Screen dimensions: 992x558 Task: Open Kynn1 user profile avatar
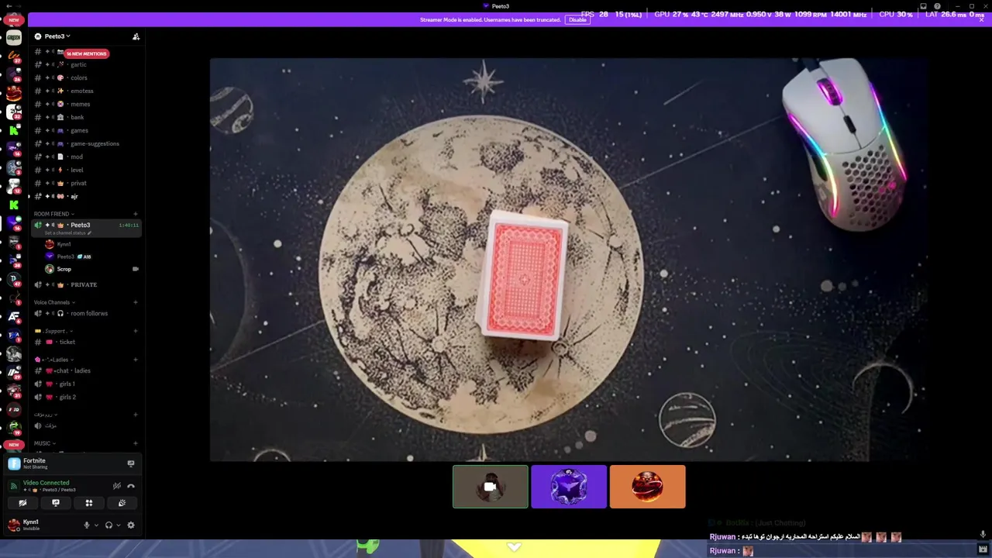pyautogui.click(x=14, y=525)
